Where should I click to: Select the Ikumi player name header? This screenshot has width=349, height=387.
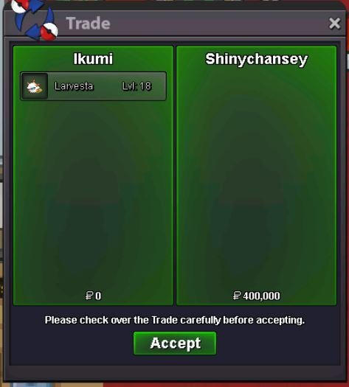93,59
